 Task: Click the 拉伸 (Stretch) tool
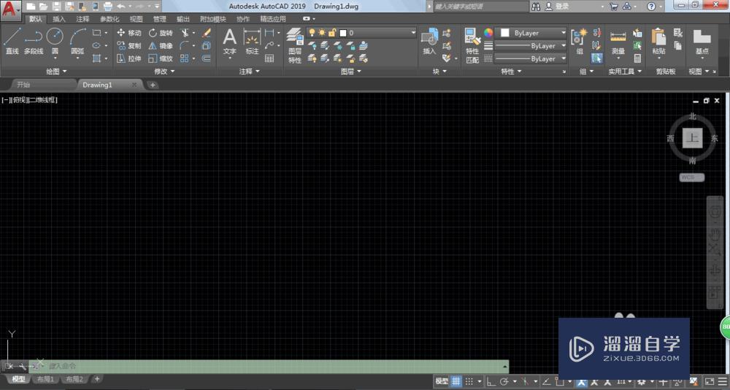[129, 58]
